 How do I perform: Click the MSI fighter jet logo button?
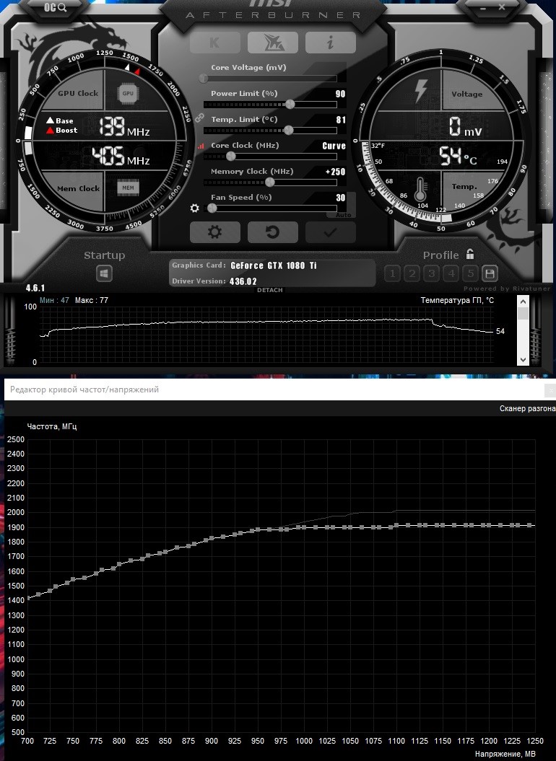coord(273,43)
